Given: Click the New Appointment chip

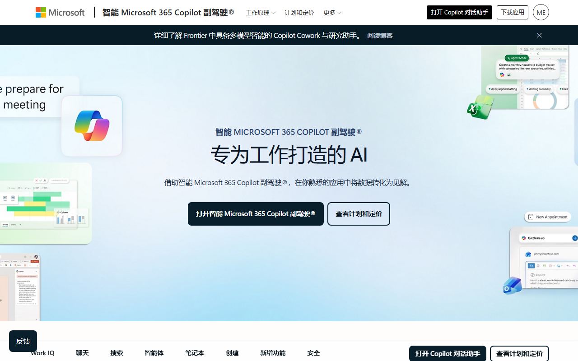Looking at the screenshot, I should (547, 217).
